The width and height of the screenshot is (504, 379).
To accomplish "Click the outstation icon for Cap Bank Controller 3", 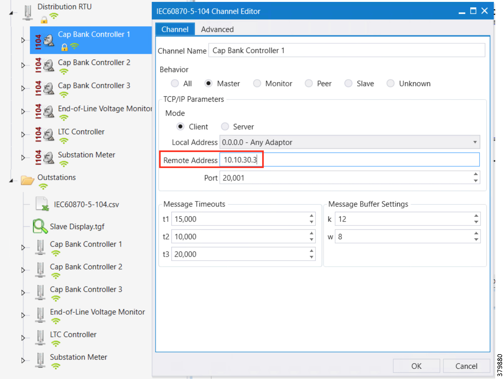I will pyautogui.click(x=40, y=292).
